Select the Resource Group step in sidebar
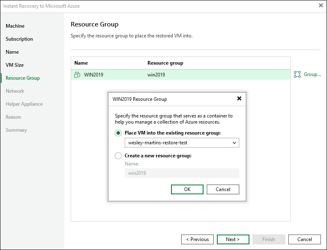 pyautogui.click(x=23, y=78)
